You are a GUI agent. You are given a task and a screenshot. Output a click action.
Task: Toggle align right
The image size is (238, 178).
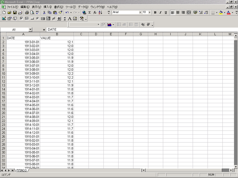click(183, 12)
